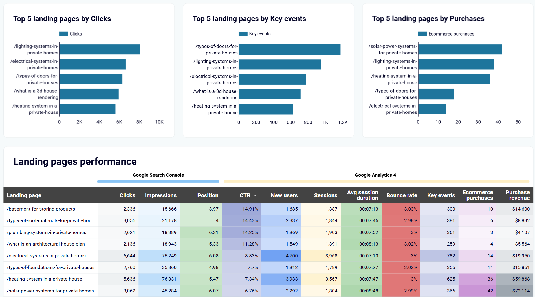Click the Key events legend swatch

click(243, 34)
